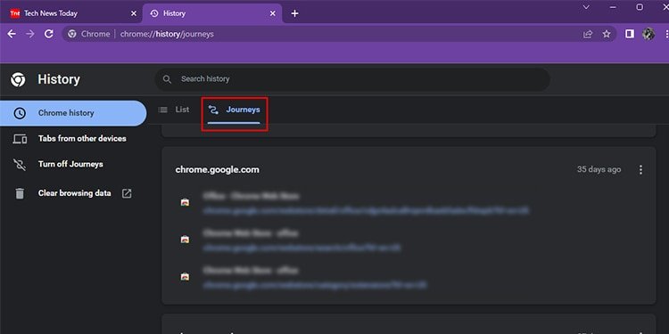Open the three-dot menu for chrome.google.com journey
669x334 pixels.
coord(640,170)
